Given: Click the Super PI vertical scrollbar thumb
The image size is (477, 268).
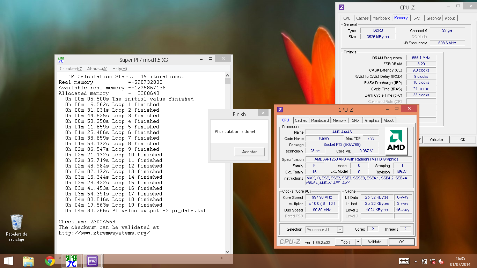Looking at the screenshot, I should point(228,81).
